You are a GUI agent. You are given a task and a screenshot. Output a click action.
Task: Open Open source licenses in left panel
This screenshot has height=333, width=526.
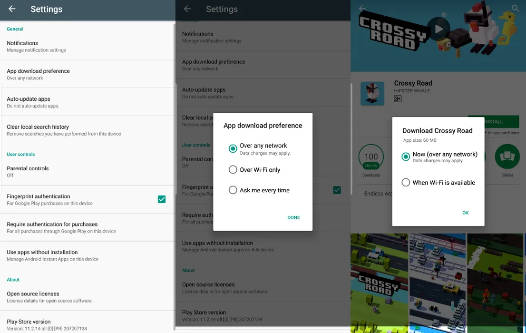pos(87,297)
